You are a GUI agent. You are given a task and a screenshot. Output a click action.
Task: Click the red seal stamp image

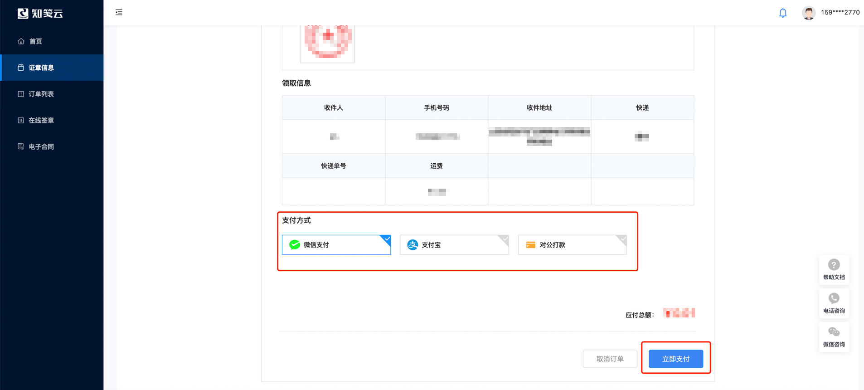(x=328, y=42)
